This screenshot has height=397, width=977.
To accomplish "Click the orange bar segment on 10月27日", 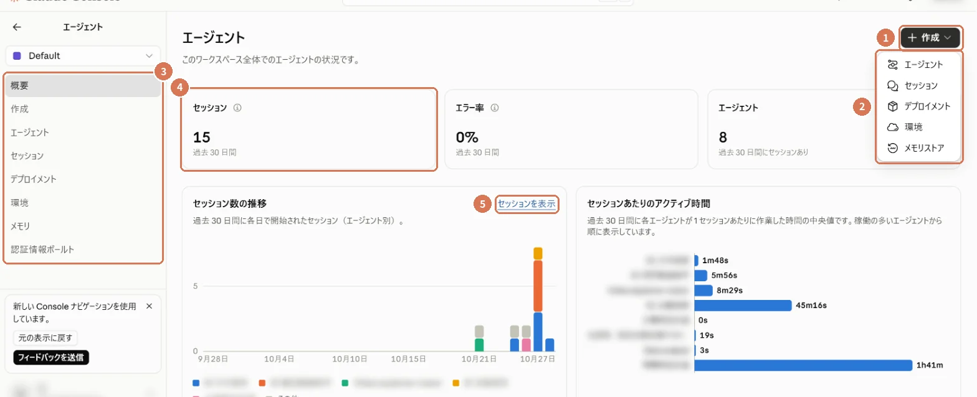I will pyautogui.click(x=538, y=286).
